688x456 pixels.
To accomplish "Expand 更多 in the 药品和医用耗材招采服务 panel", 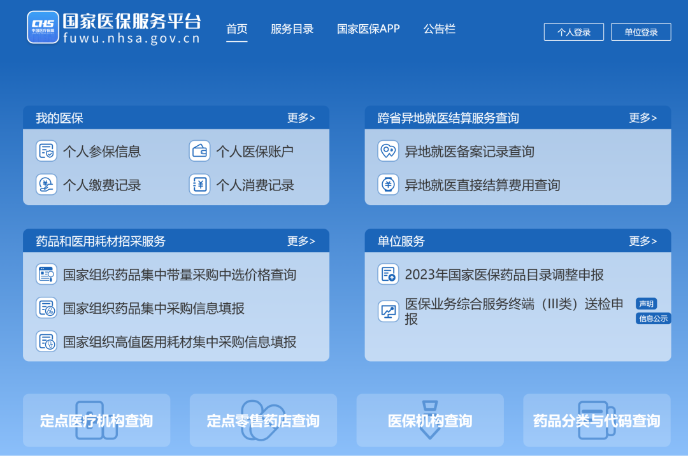I will 301,241.
